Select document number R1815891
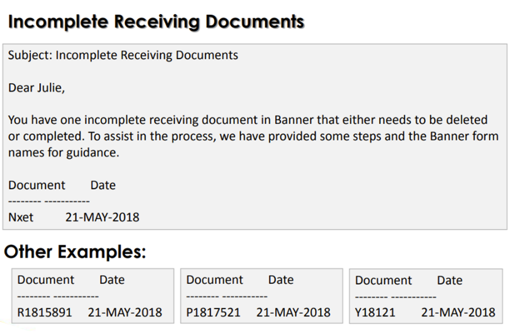Screen dimensions: 511x336 pos(44,313)
